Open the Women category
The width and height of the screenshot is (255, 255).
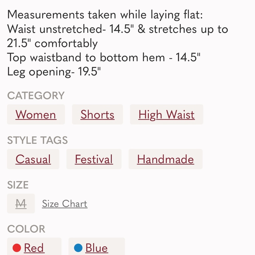pos(36,114)
